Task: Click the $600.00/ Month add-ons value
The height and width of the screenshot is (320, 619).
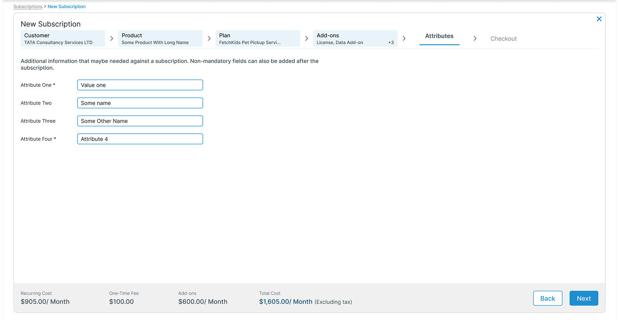Action: pos(203,302)
